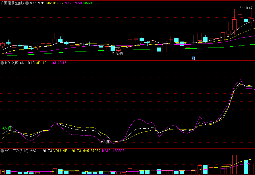Click the 财 financial info marker
Image resolution: width=255 pixels, height=175 pixels.
tap(193, 58)
